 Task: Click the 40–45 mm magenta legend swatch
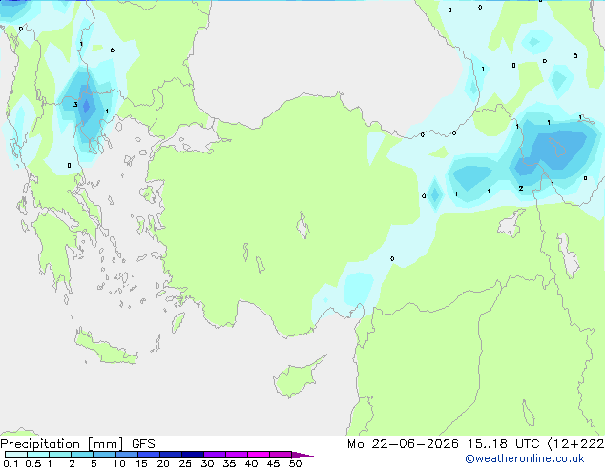click(259, 455)
